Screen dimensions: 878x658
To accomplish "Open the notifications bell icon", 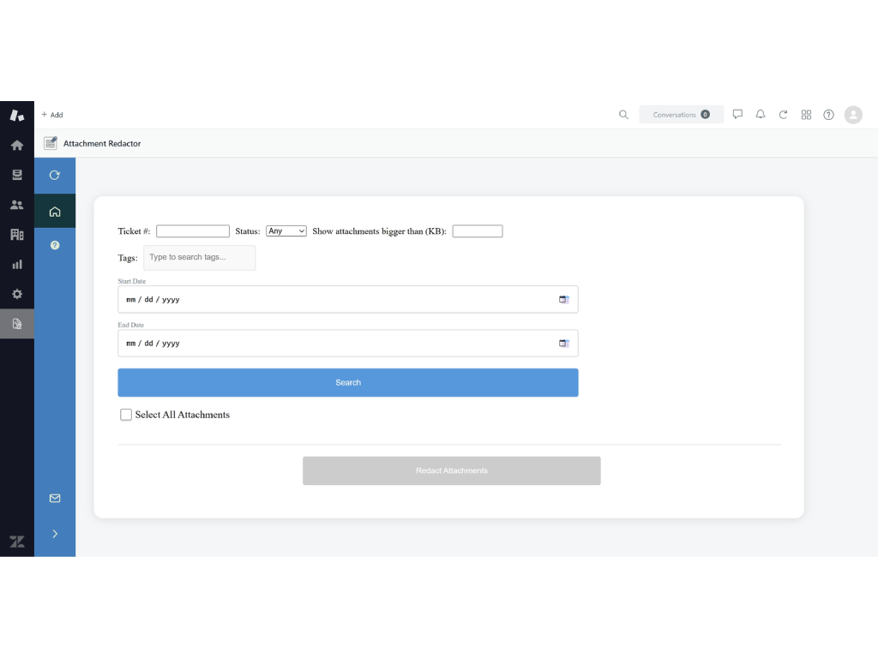I will (760, 114).
